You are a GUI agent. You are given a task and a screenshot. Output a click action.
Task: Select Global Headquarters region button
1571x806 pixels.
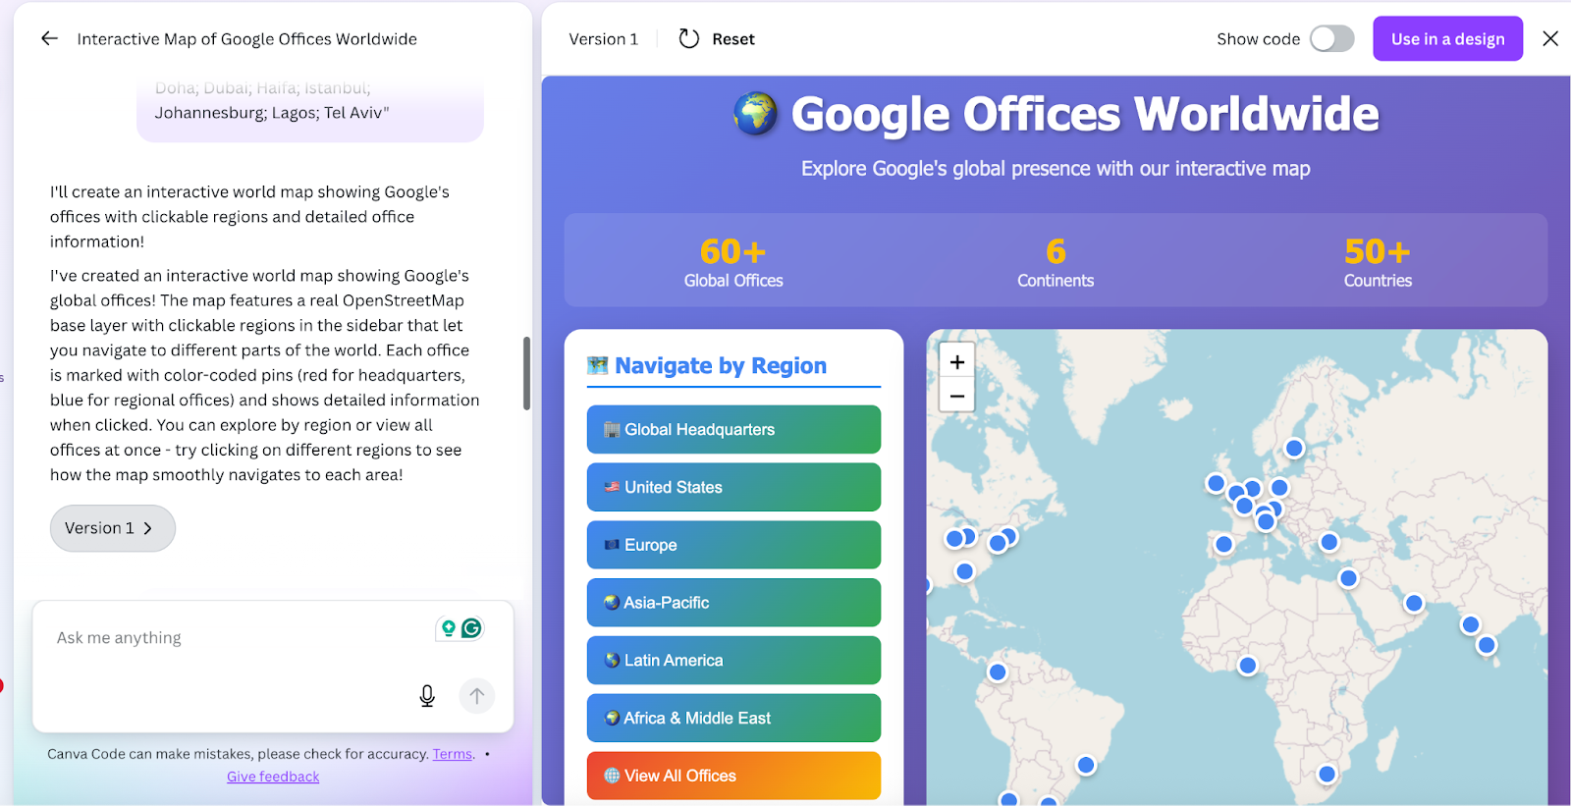point(733,429)
